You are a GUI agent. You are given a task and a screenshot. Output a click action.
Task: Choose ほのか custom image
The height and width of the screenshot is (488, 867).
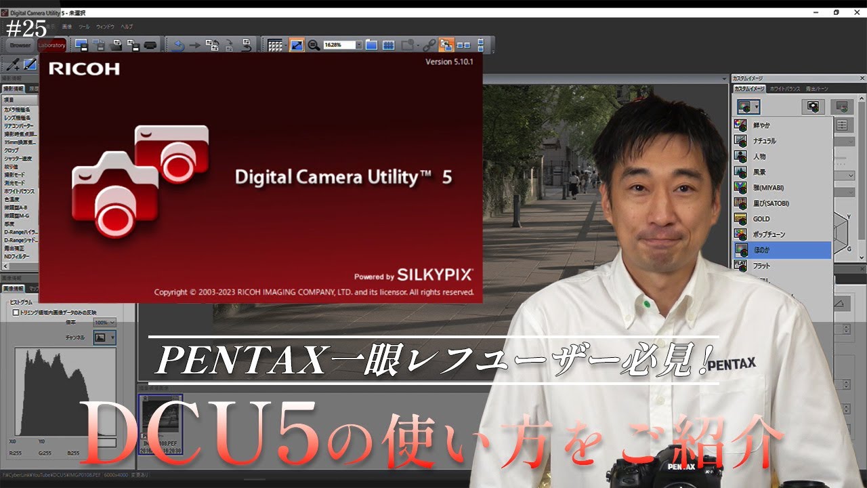click(782, 250)
